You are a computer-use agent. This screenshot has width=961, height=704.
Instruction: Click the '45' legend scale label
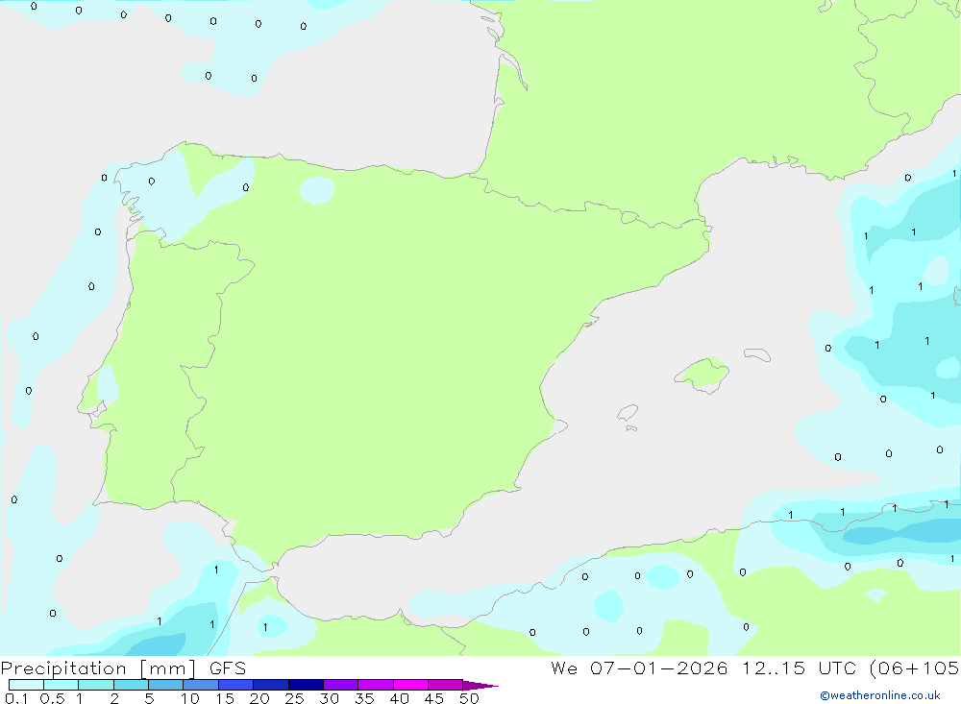pyautogui.click(x=434, y=698)
